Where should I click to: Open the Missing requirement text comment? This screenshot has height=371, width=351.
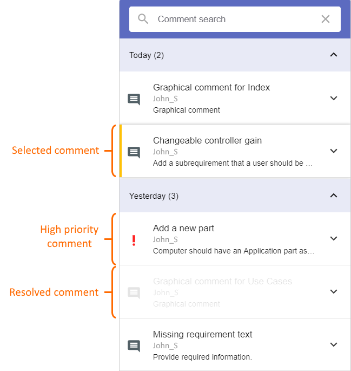(202, 334)
